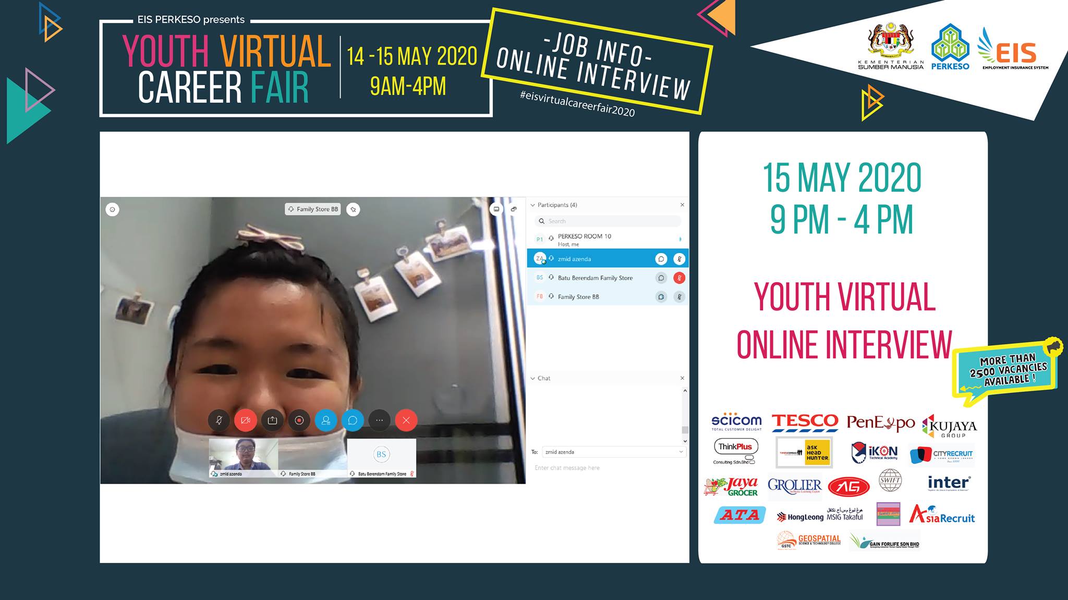
Task: Click headset icon beside zmid azenda name
Action: pos(551,259)
